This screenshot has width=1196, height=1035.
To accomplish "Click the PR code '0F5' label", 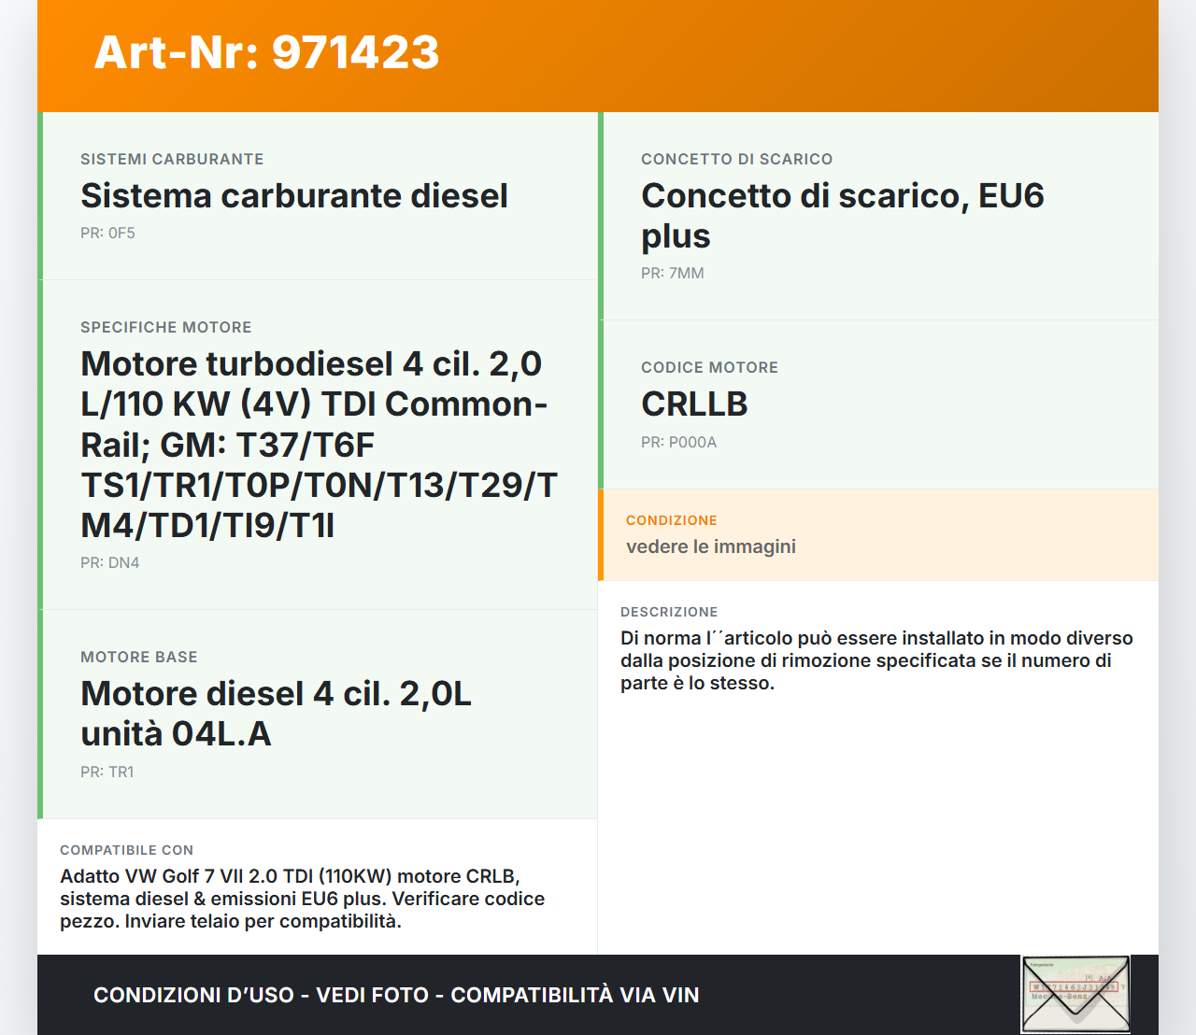I will [107, 233].
